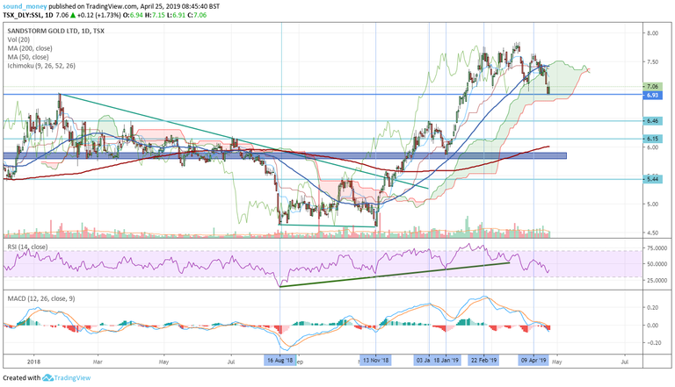
Task: Click the 03 Ja date marker
Action: pyautogui.click(x=422, y=361)
